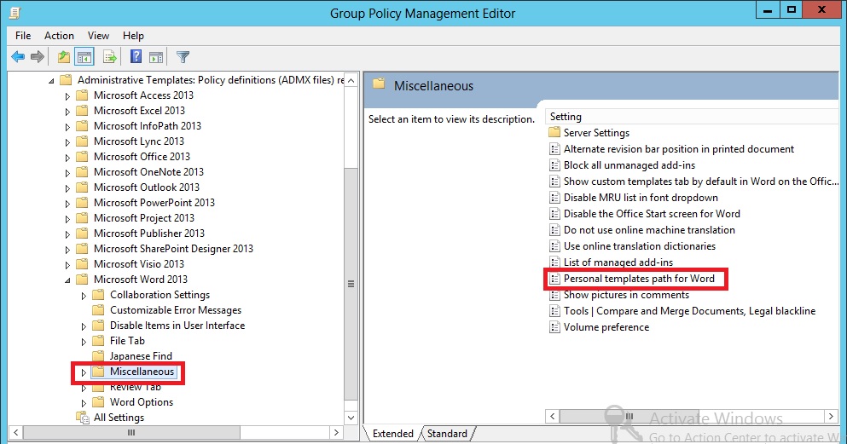Collapse the Microsoft Word 2013 node
The height and width of the screenshot is (444, 847).
pyautogui.click(x=67, y=280)
